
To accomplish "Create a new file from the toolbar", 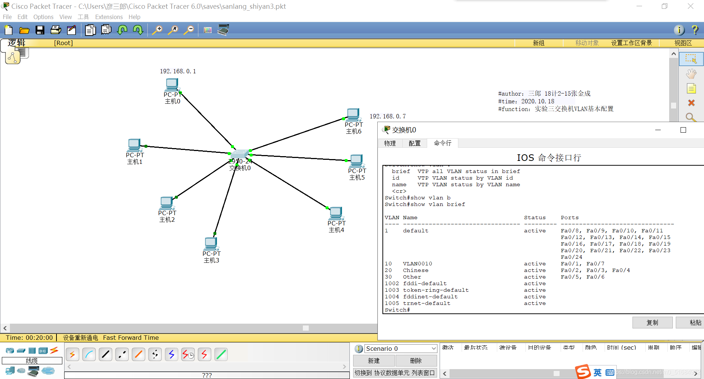I will click(x=8, y=30).
